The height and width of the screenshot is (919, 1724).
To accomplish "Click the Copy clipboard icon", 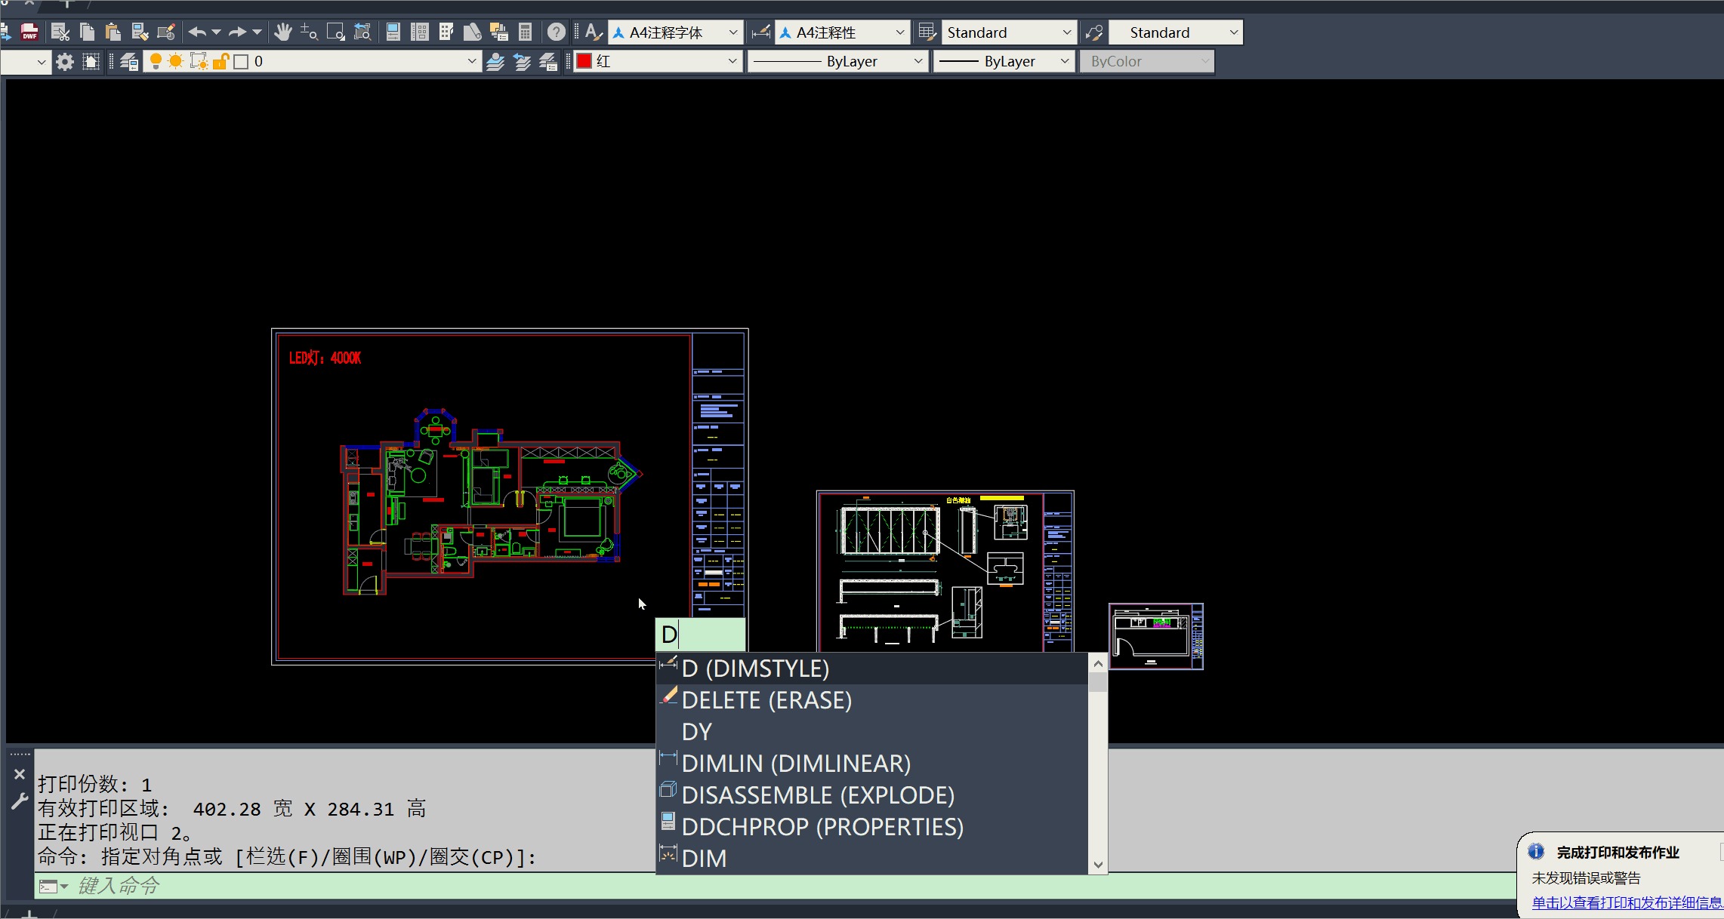I will [x=87, y=32].
